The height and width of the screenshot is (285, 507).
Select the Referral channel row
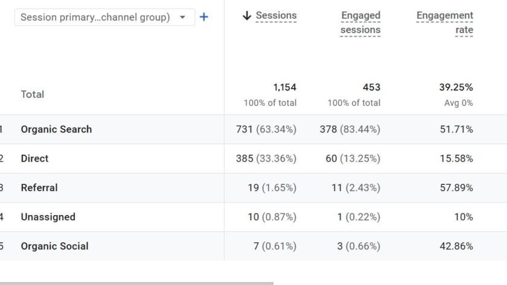pos(39,188)
